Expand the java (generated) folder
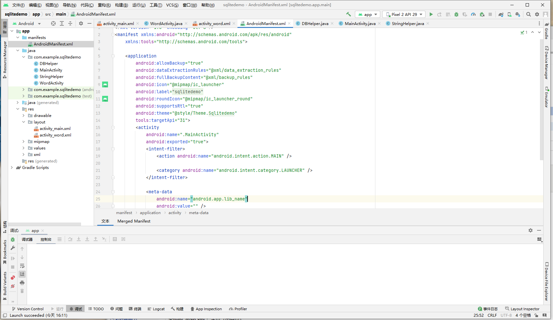 18,103
